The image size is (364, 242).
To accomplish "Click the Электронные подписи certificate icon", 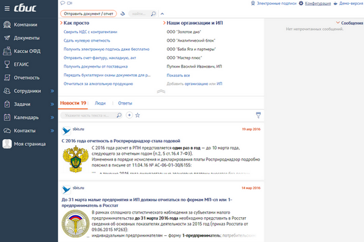I will coord(253,3).
